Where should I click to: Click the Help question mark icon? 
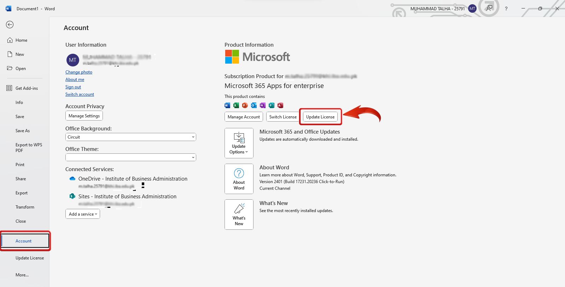pyautogui.click(x=506, y=8)
